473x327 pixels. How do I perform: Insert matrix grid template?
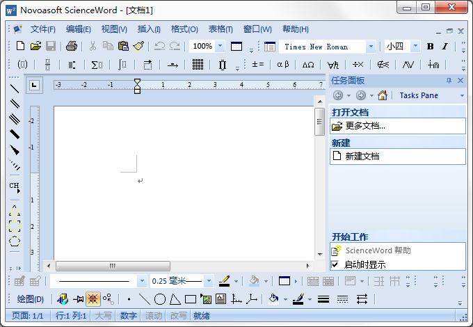[198, 64]
